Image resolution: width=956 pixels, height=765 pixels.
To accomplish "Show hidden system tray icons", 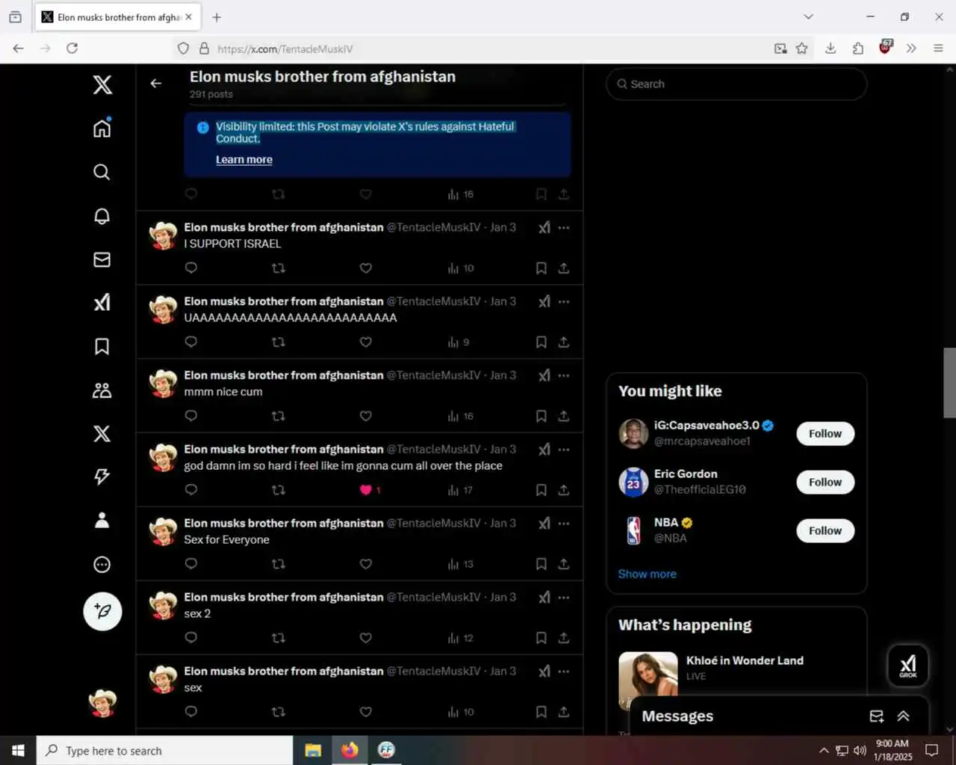I will [x=823, y=750].
